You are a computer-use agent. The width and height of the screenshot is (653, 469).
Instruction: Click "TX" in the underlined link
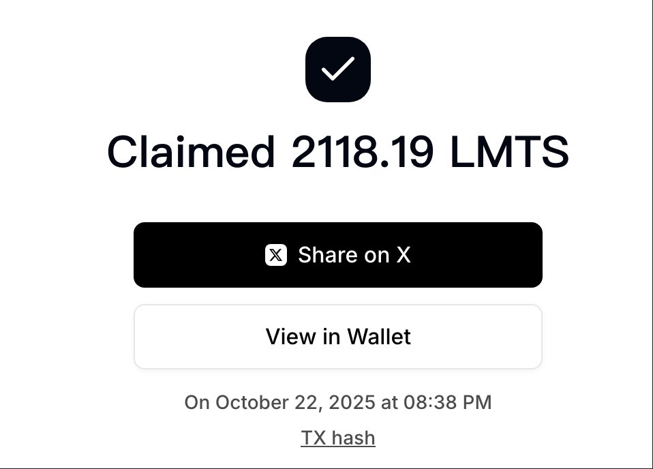click(313, 438)
